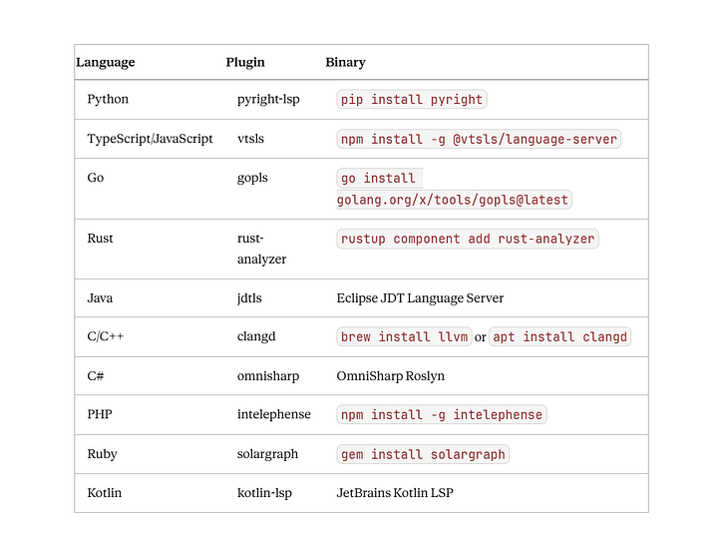The width and height of the screenshot is (718, 544).
Task: Click the "Eclipse JDT Language Server" text
Action: pos(420,298)
